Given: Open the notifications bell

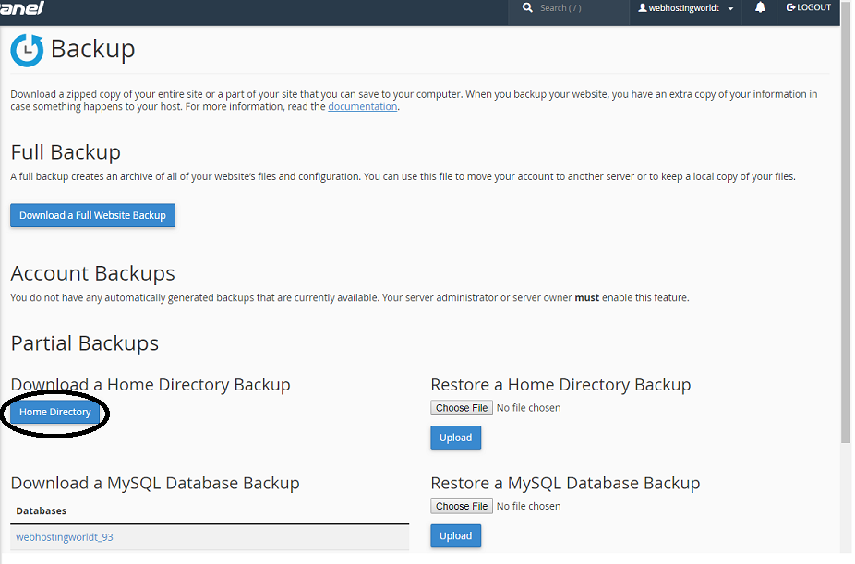Looking at the screenshot, I should click(x=759, y=7).
